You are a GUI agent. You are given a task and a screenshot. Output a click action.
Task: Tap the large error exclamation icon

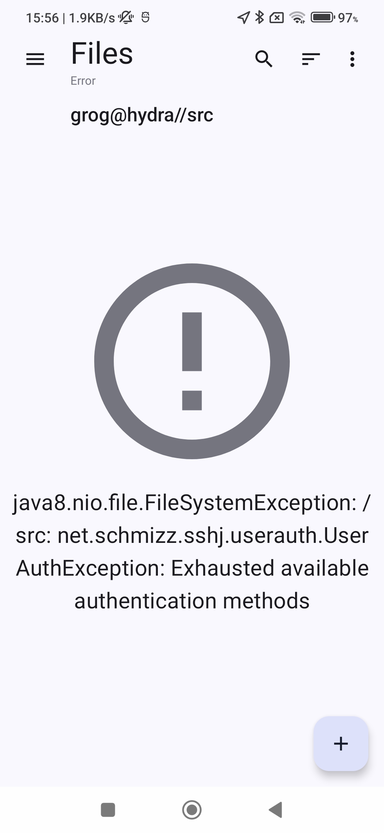point(192,361)
